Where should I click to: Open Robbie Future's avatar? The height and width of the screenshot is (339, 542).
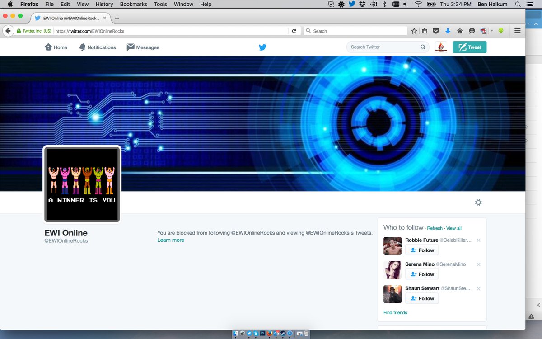click(x=392, y=246)
